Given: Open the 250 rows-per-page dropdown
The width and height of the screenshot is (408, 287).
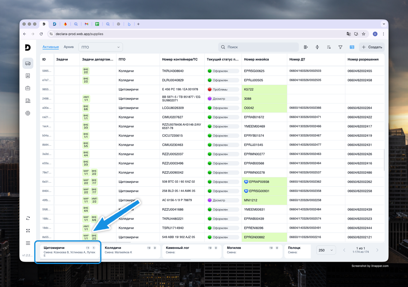Looking at the screenshot, I should pos(326,250).
